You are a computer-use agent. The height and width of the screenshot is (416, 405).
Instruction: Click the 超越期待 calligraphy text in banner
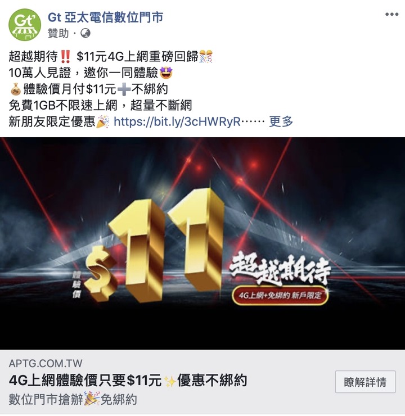tap(280, 268)
